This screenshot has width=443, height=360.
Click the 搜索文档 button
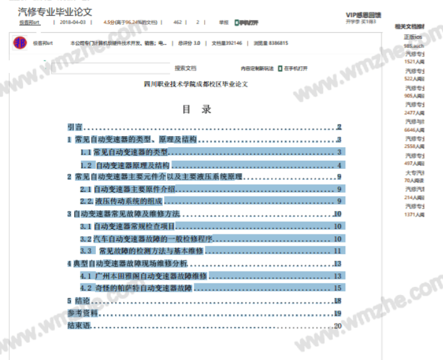(x=186, y=68)
